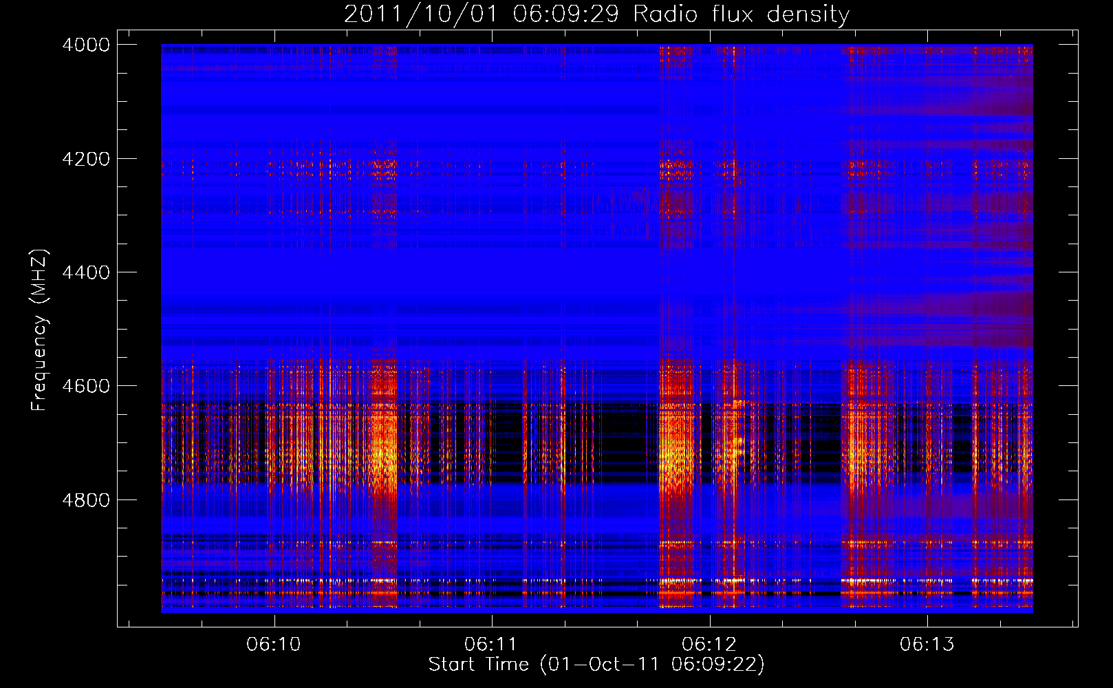The width and height of the screenshot is (1113, 688).
Task: Click the 06:10 time tick label
Action: [274, 644]
